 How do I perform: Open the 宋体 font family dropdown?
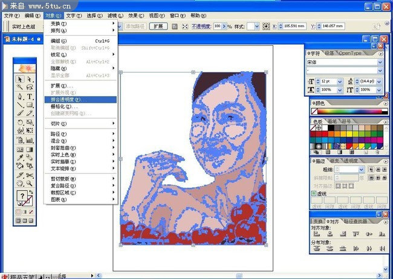[380, 62]
